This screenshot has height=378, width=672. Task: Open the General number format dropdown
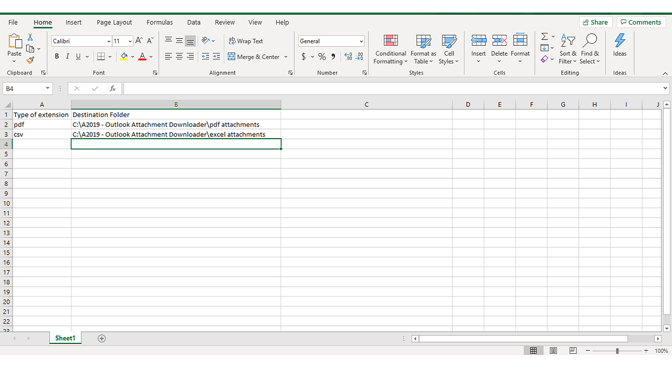tap(361, 41)
